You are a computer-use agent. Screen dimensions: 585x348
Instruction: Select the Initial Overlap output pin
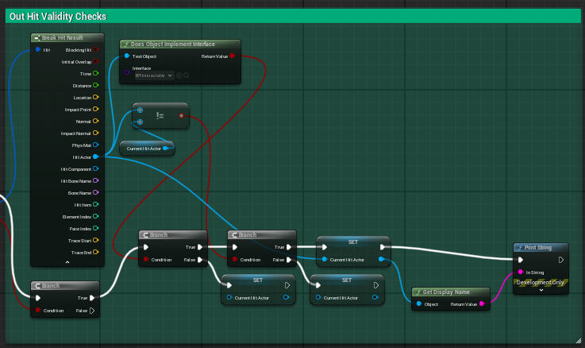click(x=96, y=62)
